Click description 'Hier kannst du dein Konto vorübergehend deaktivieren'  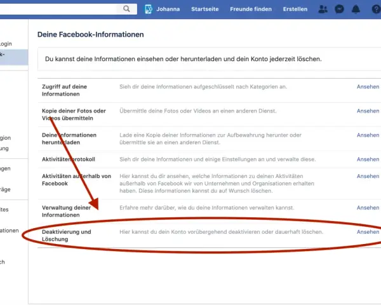(x=221, y=232)
